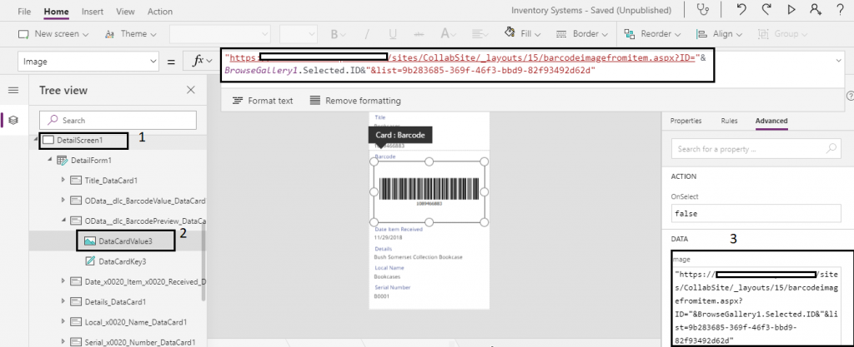The height and width of the screenshot is (347, 854).
Task: Open the font family dropdown
Action: tap(220, 33)
